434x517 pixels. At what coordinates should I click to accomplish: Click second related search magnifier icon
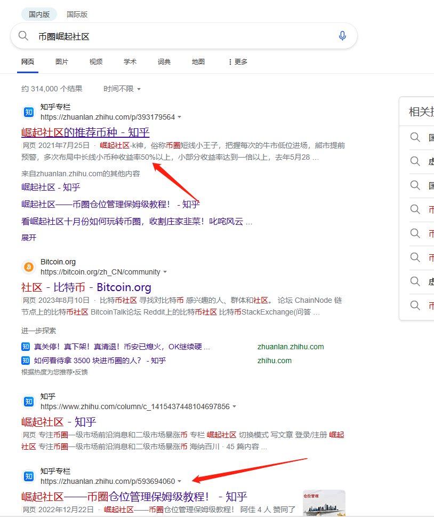point(415,161)
